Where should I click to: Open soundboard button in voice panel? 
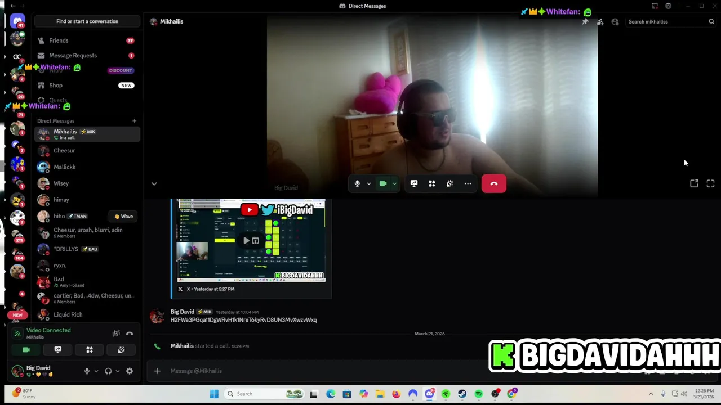(x=121, y=349)
